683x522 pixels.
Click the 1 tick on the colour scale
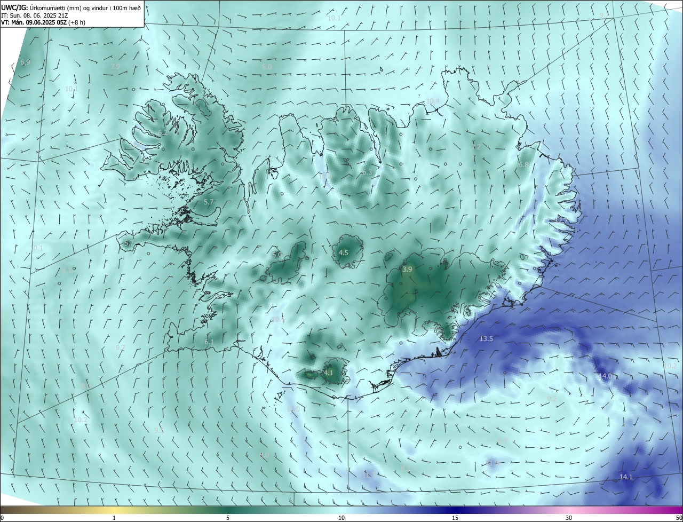pyautogui.click(x=115, y=518)
